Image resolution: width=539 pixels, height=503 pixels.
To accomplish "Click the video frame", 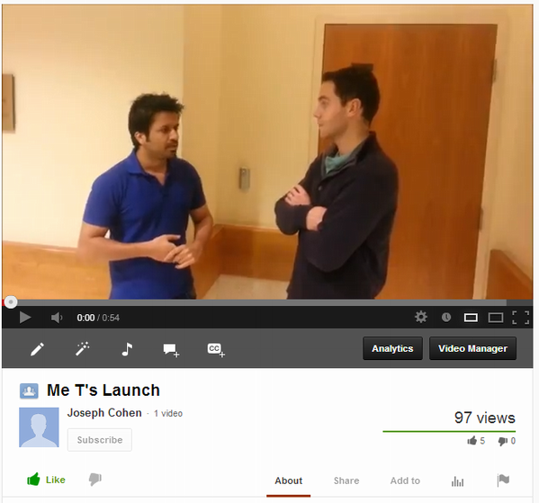I will click(x=267, y=152).
